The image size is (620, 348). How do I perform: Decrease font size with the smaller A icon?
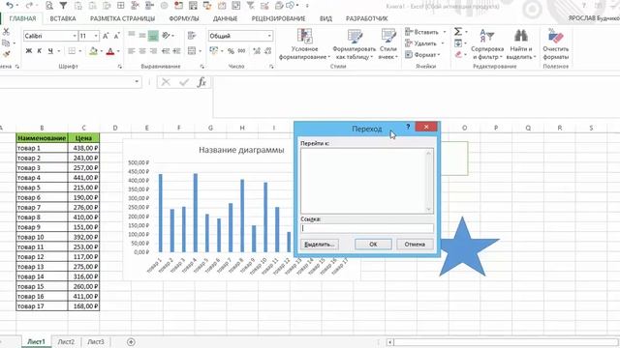point(116,36)
